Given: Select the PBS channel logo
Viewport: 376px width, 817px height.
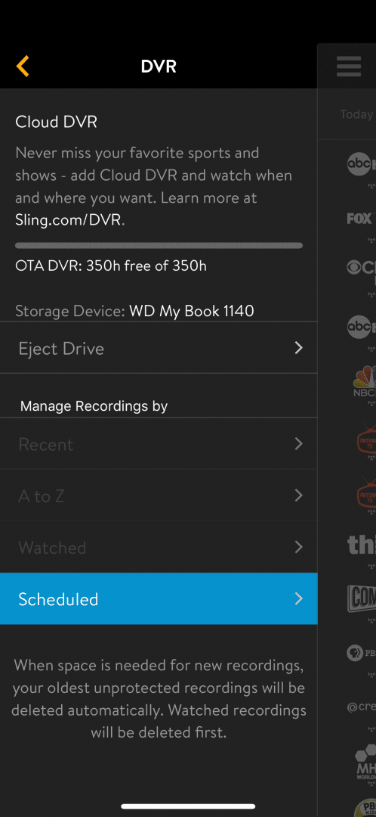Looking at the screenshot, I should 361,653.
